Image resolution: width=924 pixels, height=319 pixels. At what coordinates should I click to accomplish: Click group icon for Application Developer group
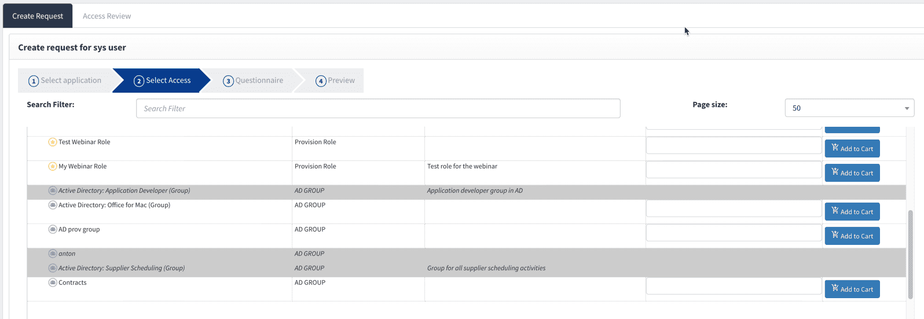[x=52, y=191]
